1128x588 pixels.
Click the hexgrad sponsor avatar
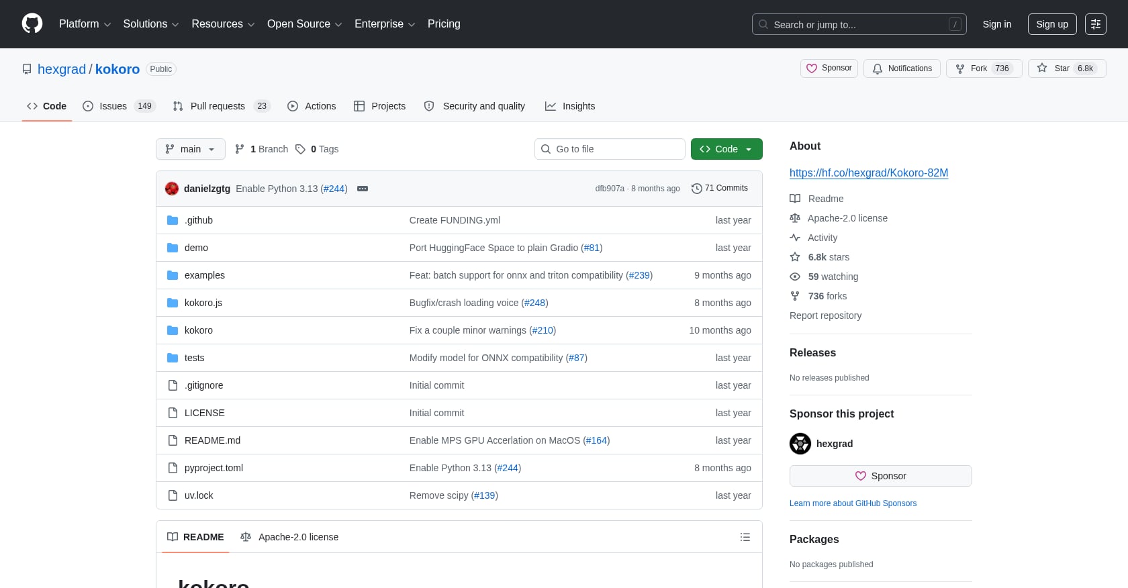800,444
